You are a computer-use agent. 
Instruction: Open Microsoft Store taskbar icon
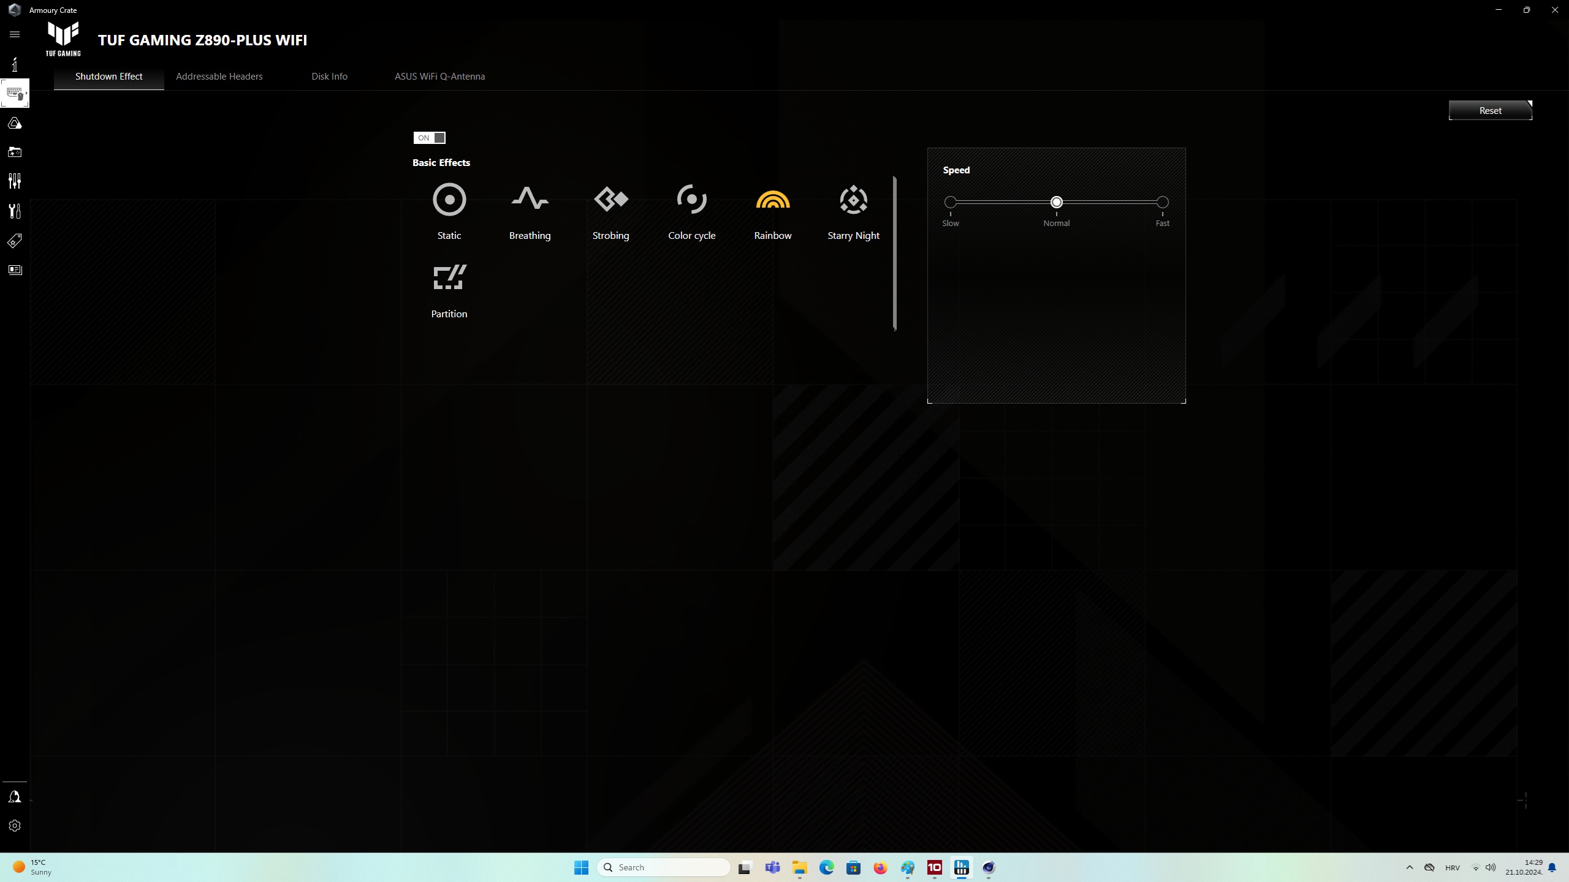(853, 867)
